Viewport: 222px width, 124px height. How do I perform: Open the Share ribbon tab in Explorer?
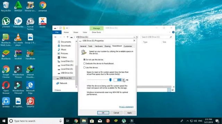(x=76, y=32)
